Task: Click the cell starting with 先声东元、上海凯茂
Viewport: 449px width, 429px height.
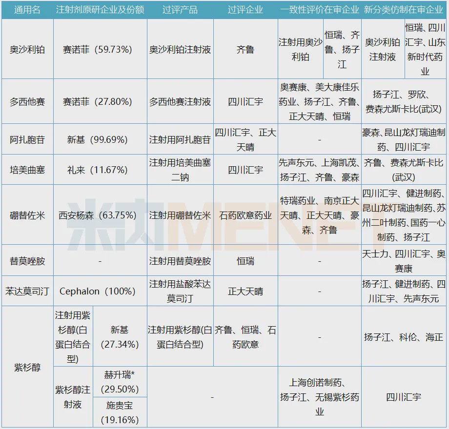Action: point(320,170)
